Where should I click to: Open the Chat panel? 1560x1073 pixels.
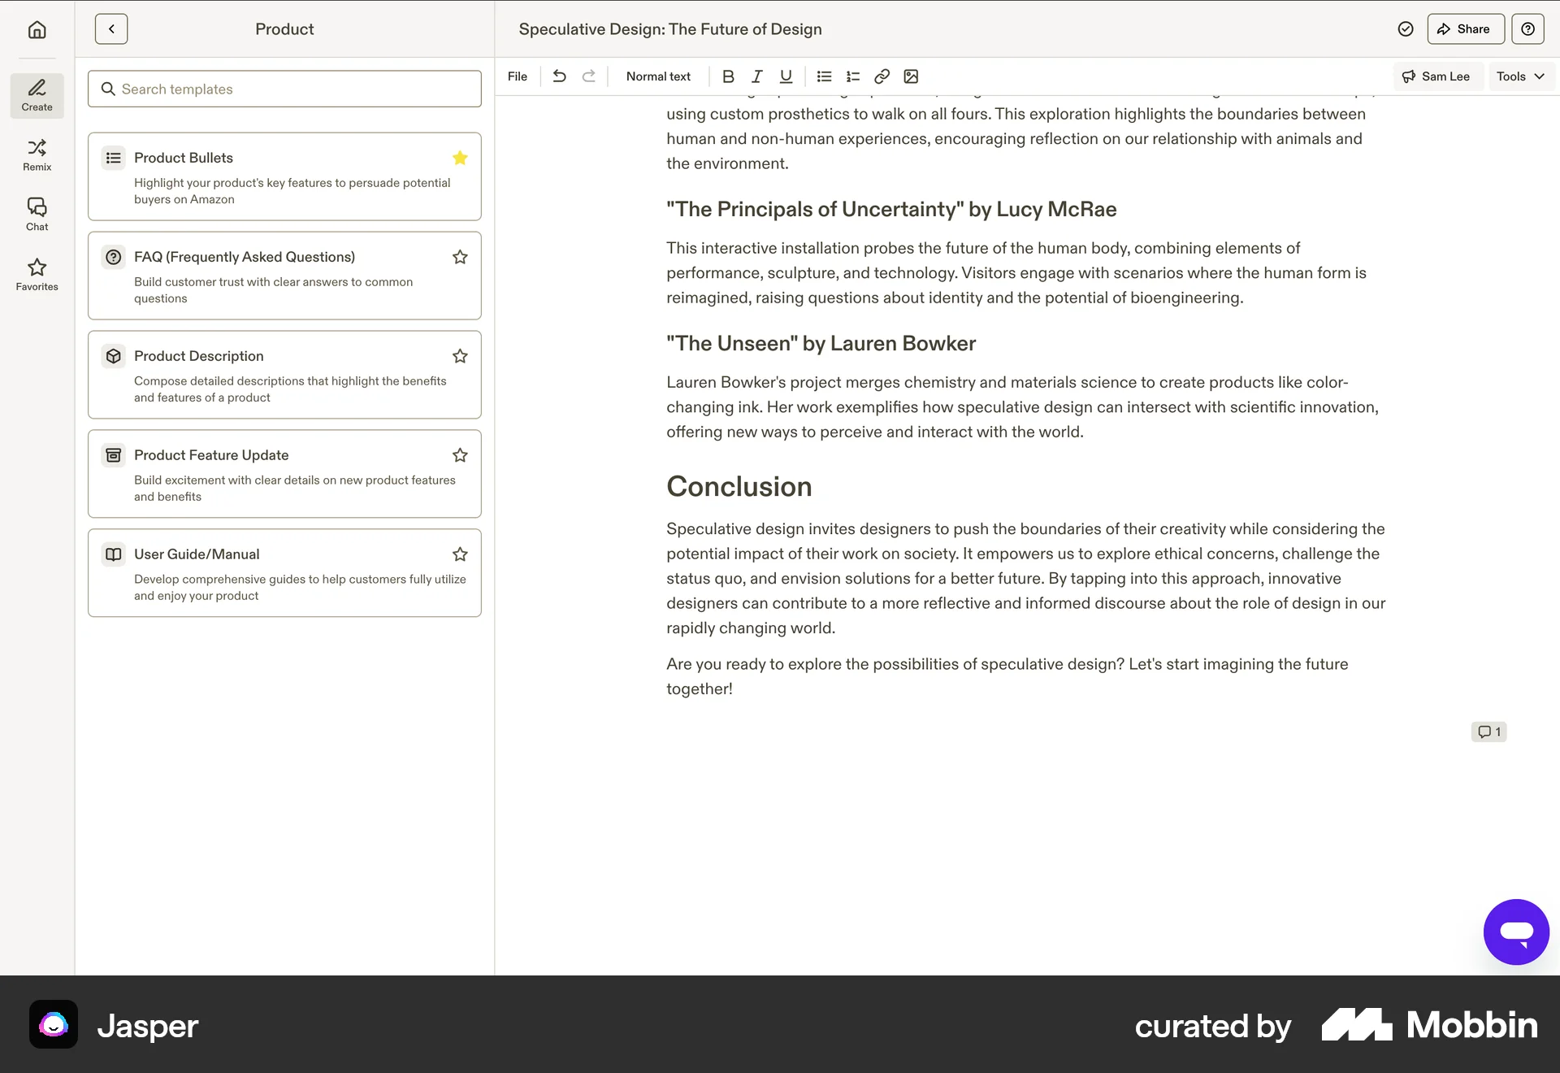point(37,215)
